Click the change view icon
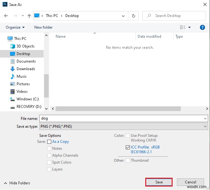This screenshot has height=190, width=210. click(183, 27)
